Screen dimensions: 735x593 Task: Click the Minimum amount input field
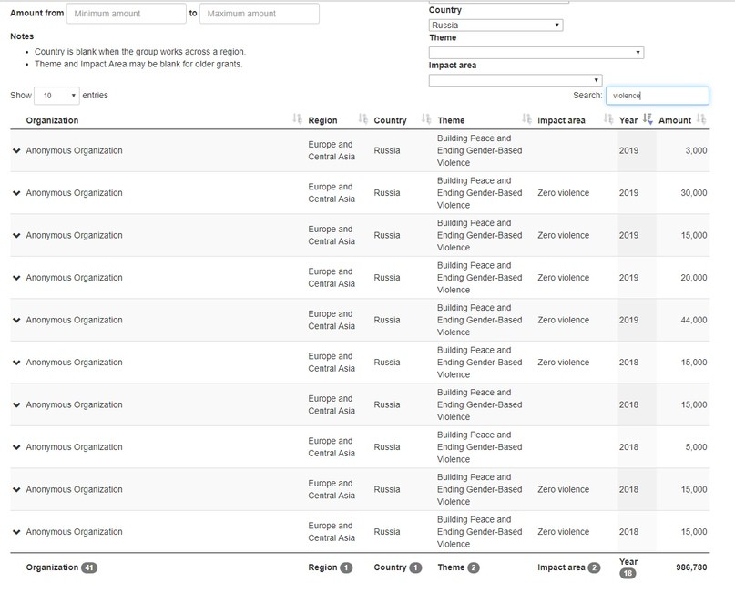pyautogui.click(x=127, y=14)
